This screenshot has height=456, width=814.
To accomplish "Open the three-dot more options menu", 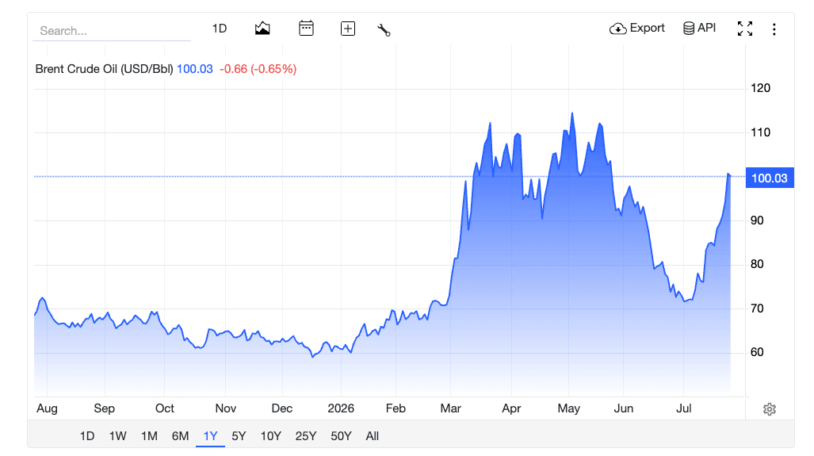I will click(x=774, y=29).
